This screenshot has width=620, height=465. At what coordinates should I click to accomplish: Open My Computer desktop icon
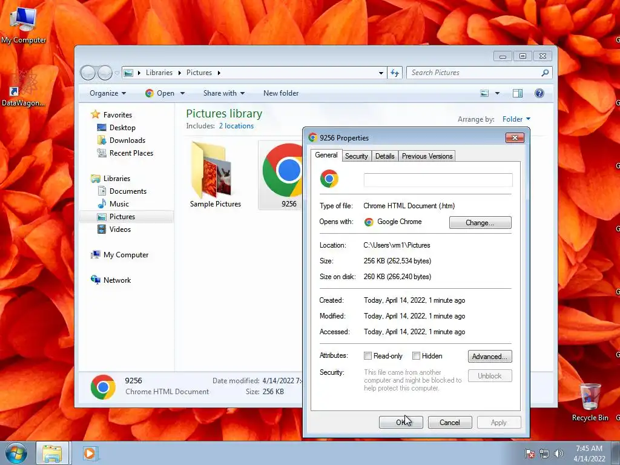pyautogui.click(x=24, y=24)
